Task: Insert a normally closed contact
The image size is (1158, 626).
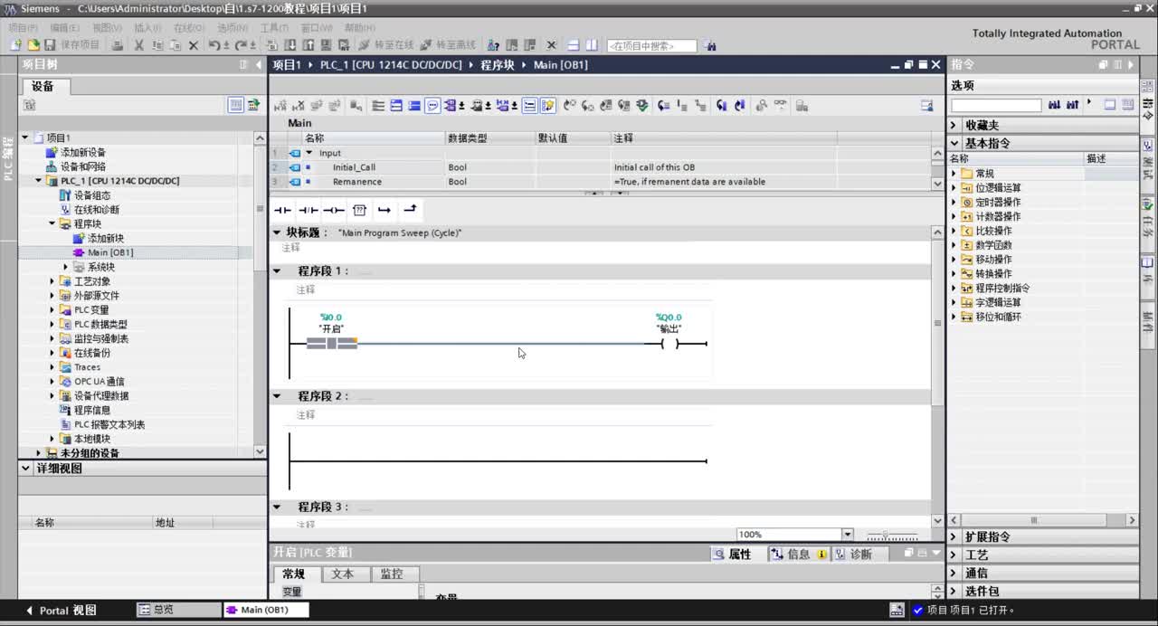Action: click(x=308, y=210)
